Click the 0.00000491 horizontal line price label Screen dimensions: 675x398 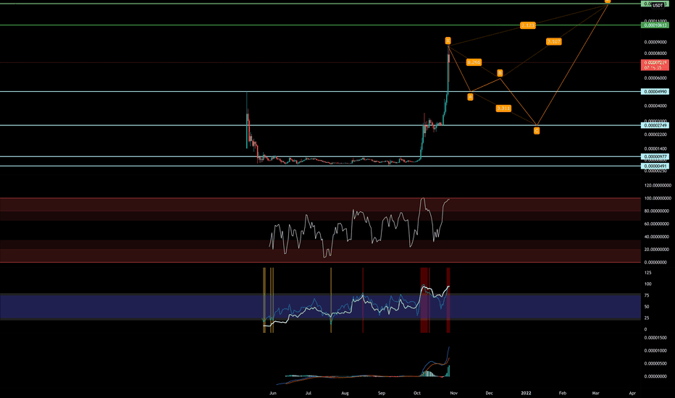click(x=655, y=166)
